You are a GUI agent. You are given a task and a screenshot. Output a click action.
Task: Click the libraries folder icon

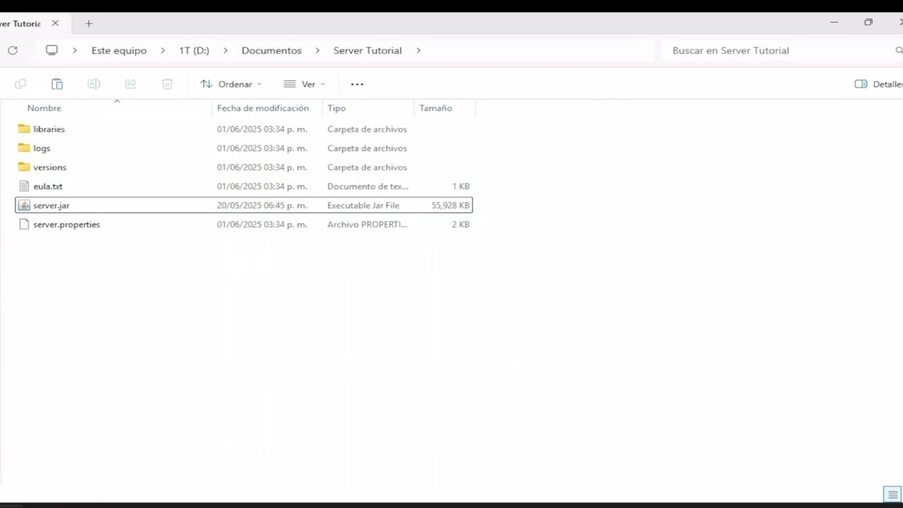pos(25,129)
